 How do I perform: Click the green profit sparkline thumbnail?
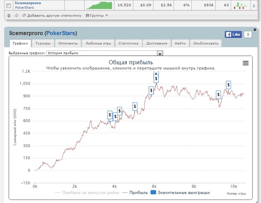(x=99, y=5)
